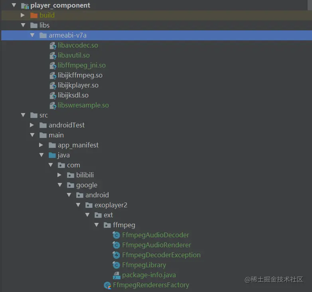Collapse the ext package arrow
Image resolution: width=312 pixels, height=292 pixels.
(87, 215)
